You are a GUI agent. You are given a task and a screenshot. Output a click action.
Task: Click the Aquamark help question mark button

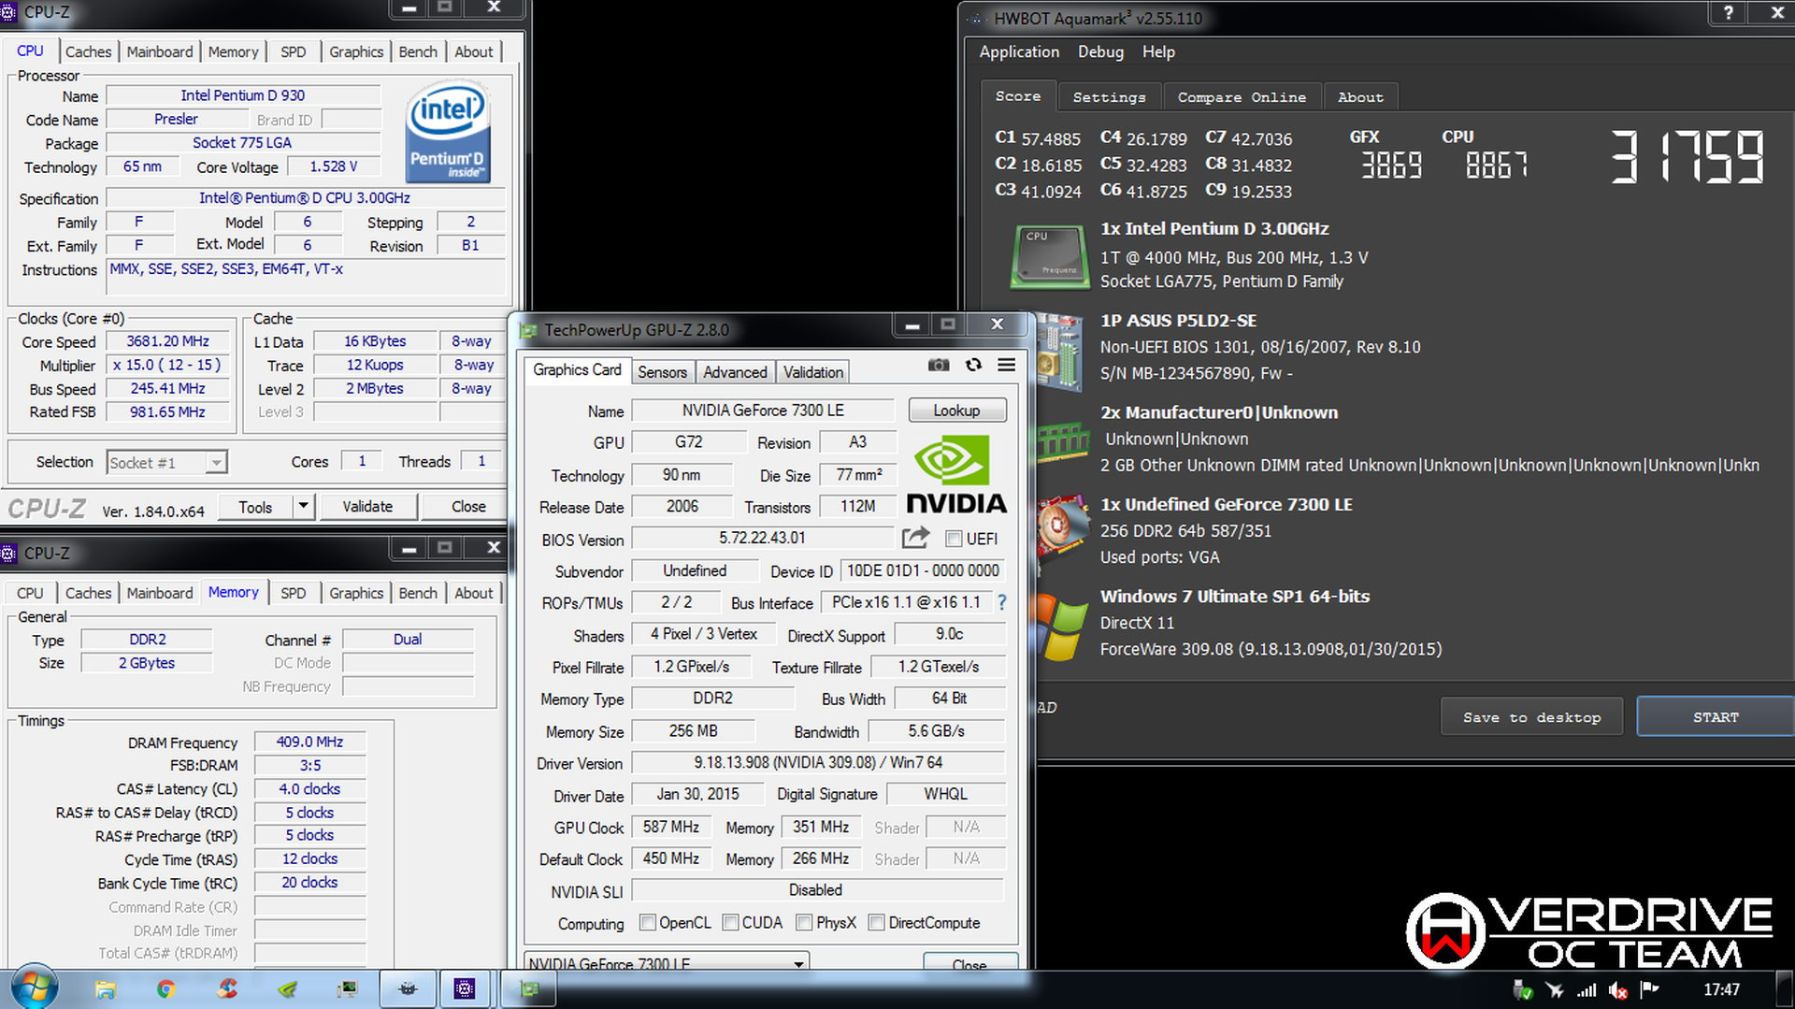(1728, 12)
